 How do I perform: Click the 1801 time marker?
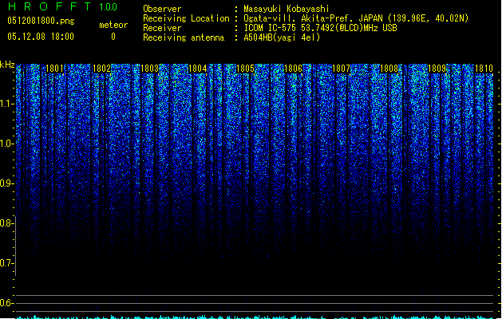[x=54, y=69]
